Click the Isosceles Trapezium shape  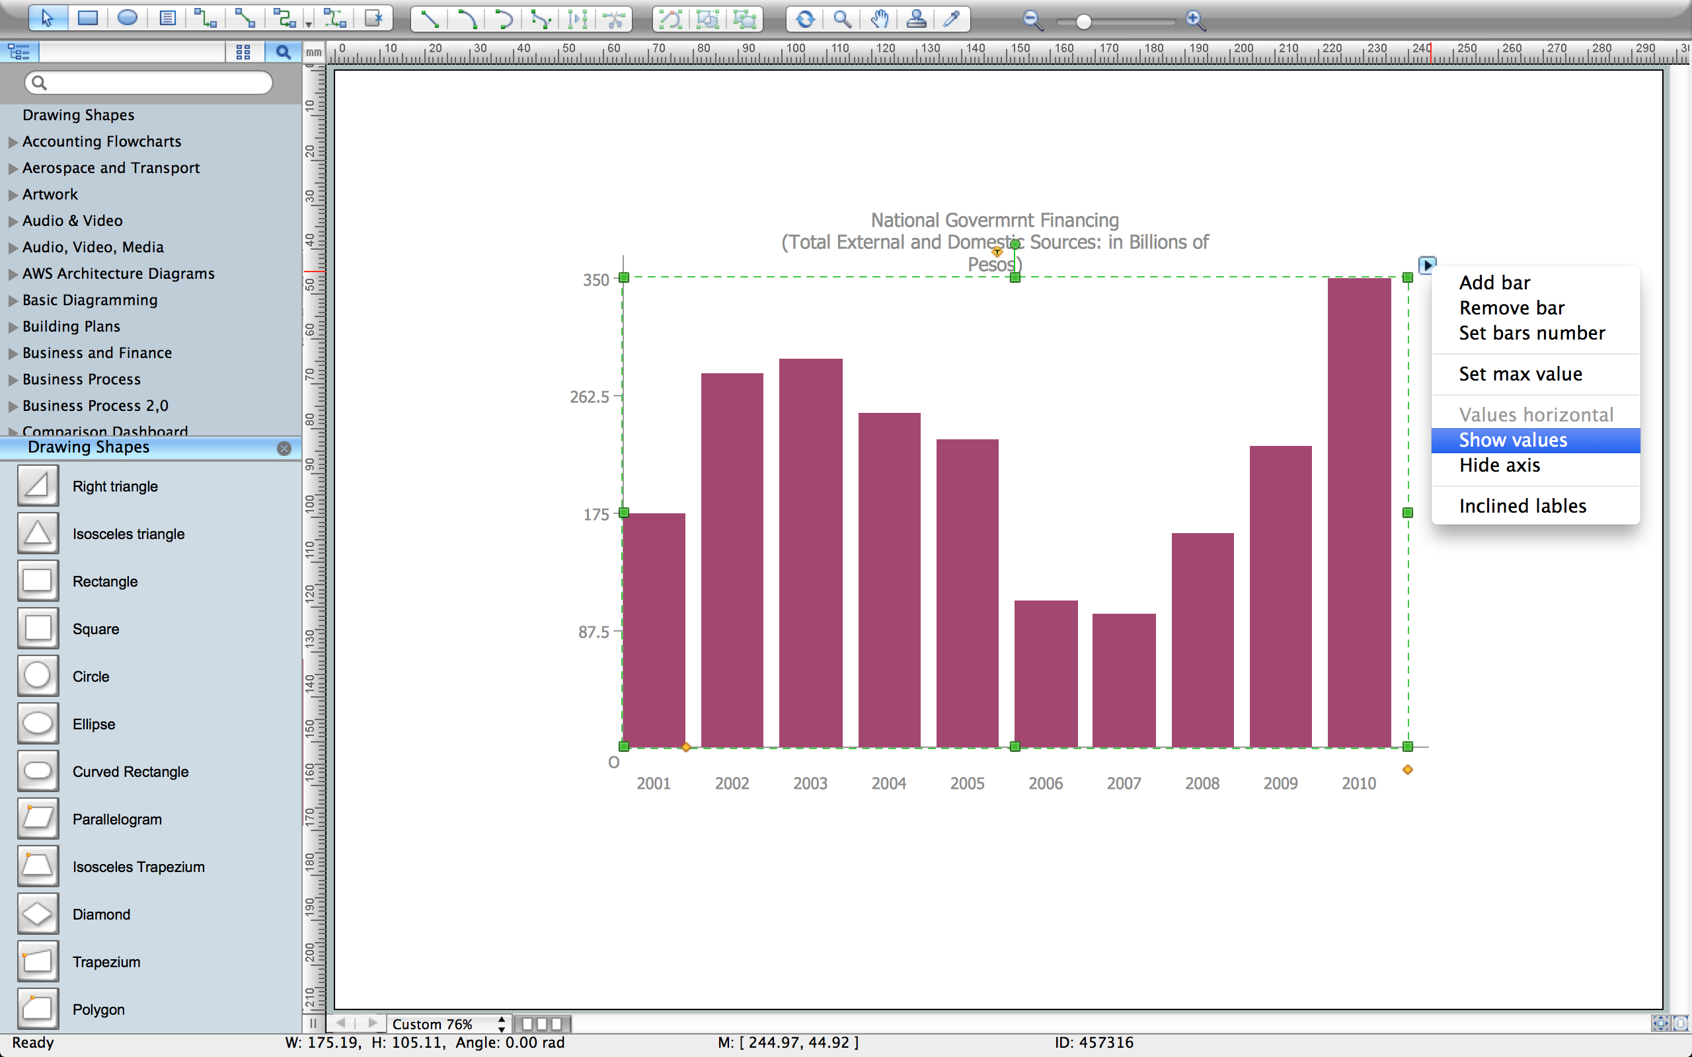pos(38,866)
